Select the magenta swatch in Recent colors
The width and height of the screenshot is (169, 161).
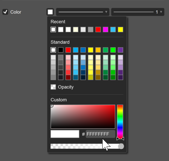point(106,30)
